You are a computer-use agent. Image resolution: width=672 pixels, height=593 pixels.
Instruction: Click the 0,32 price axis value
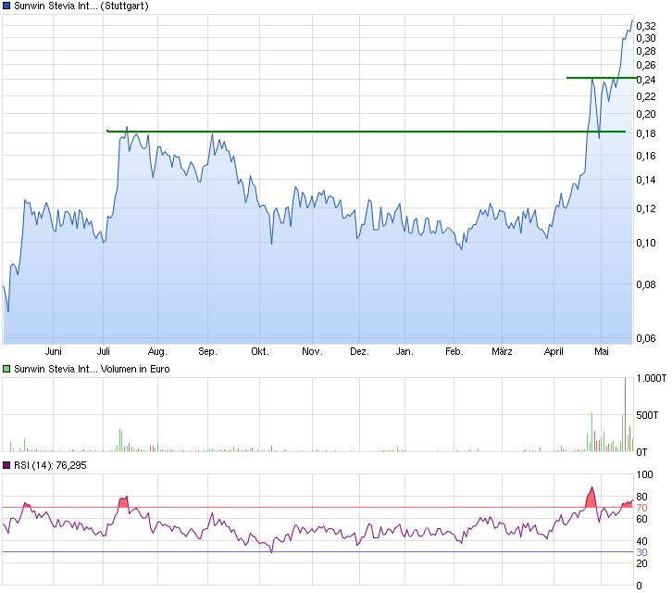646,26
